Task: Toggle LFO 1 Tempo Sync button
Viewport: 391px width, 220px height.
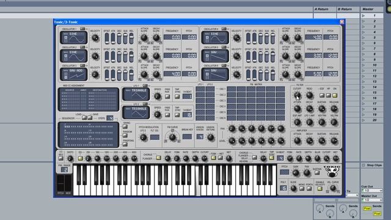Action: click(x=177, y=97)
